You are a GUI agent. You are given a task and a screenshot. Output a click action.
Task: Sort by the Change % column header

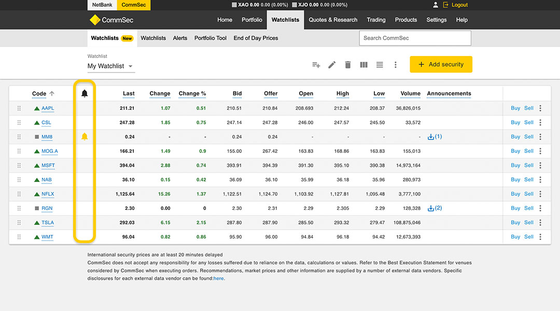[192, 93]
